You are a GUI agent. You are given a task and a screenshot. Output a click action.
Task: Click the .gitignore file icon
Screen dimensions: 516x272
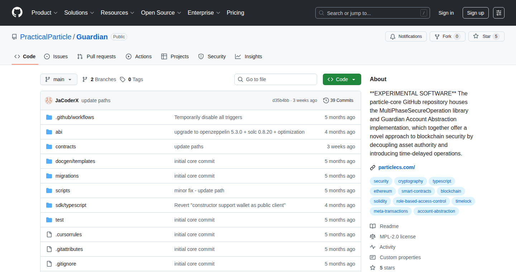(49, 264)
